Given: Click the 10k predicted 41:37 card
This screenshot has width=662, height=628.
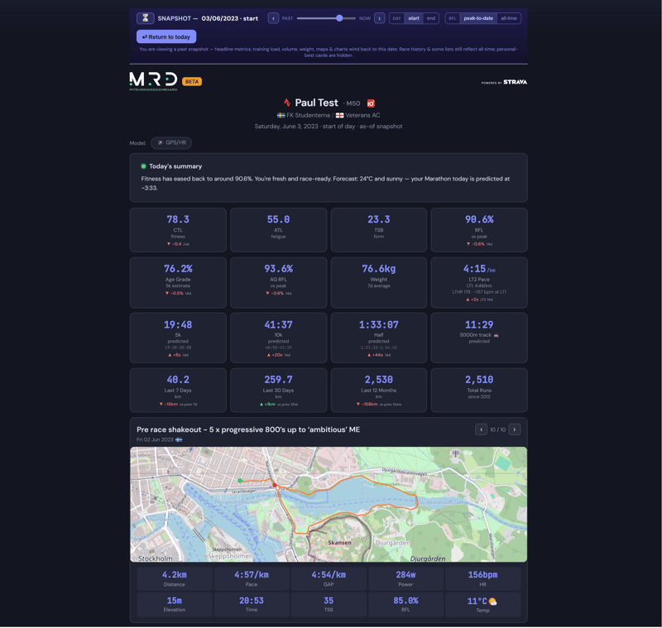Looking at the screenshot, I should tap(278, 338).
